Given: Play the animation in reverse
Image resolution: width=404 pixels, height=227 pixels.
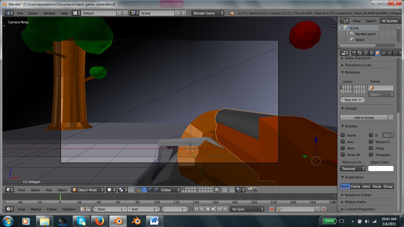Looking at the screenshot, I should [x=208, y=209].
